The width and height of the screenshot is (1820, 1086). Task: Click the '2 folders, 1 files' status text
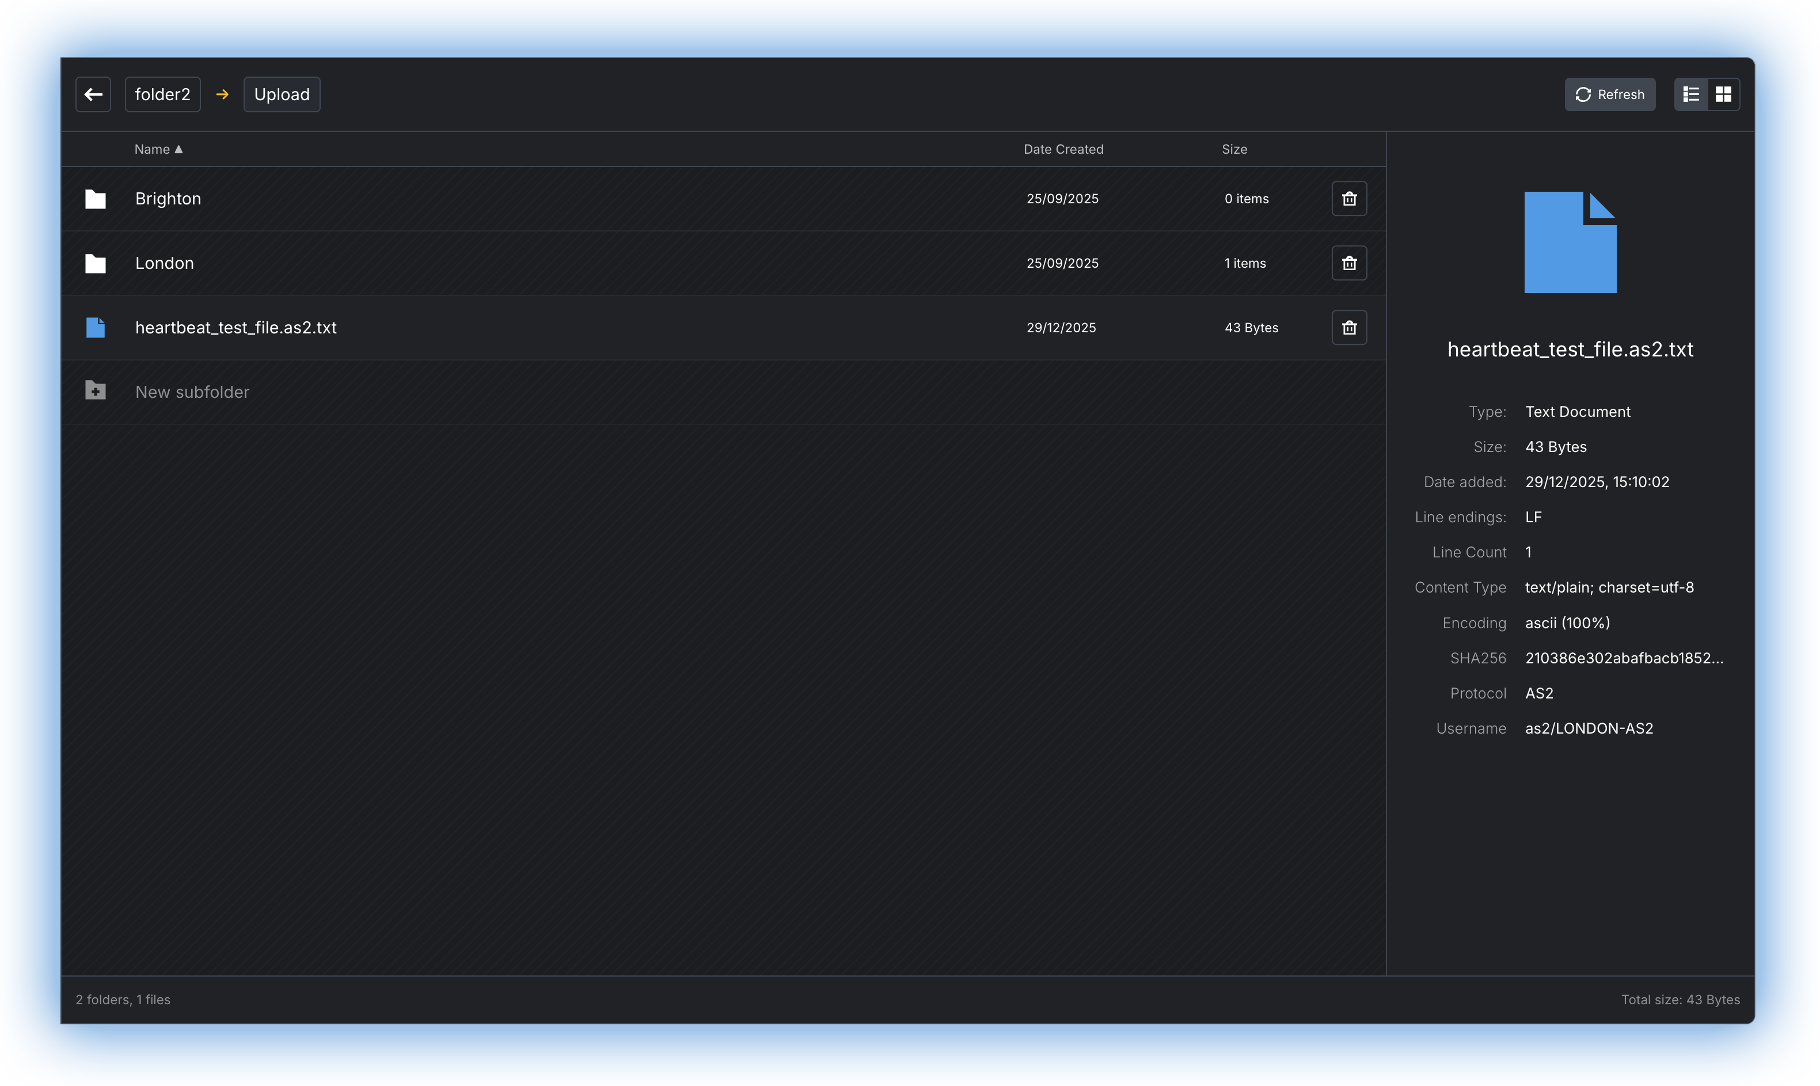123,1000
